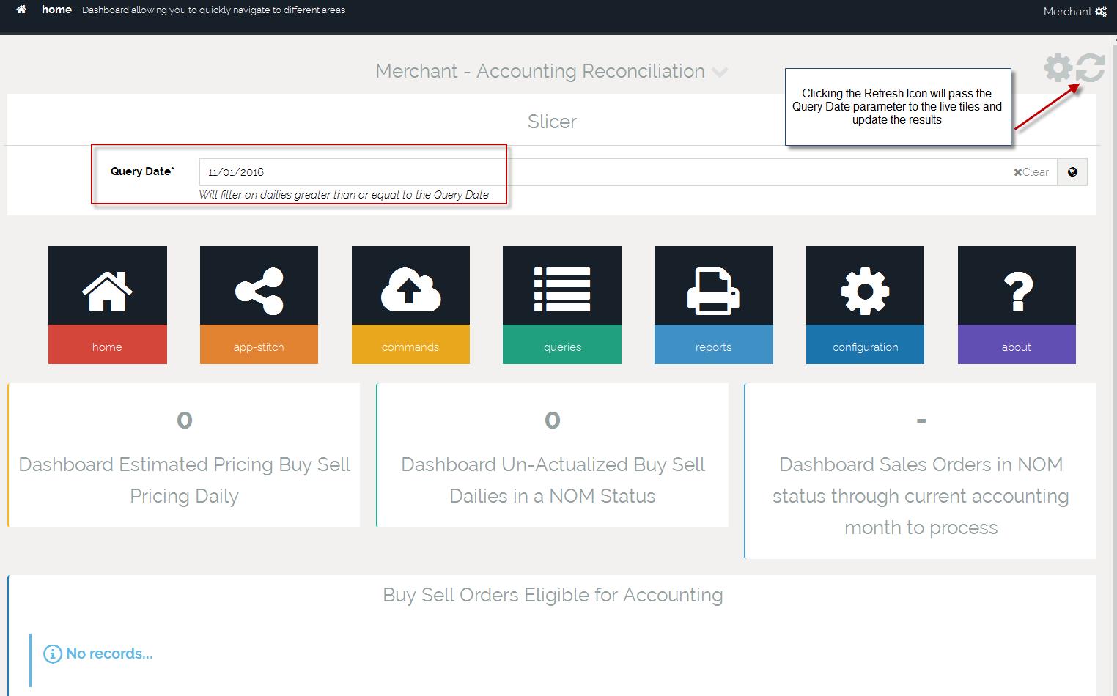
Task: Open the configuration gear tile
Action: (x=865, y=305)
